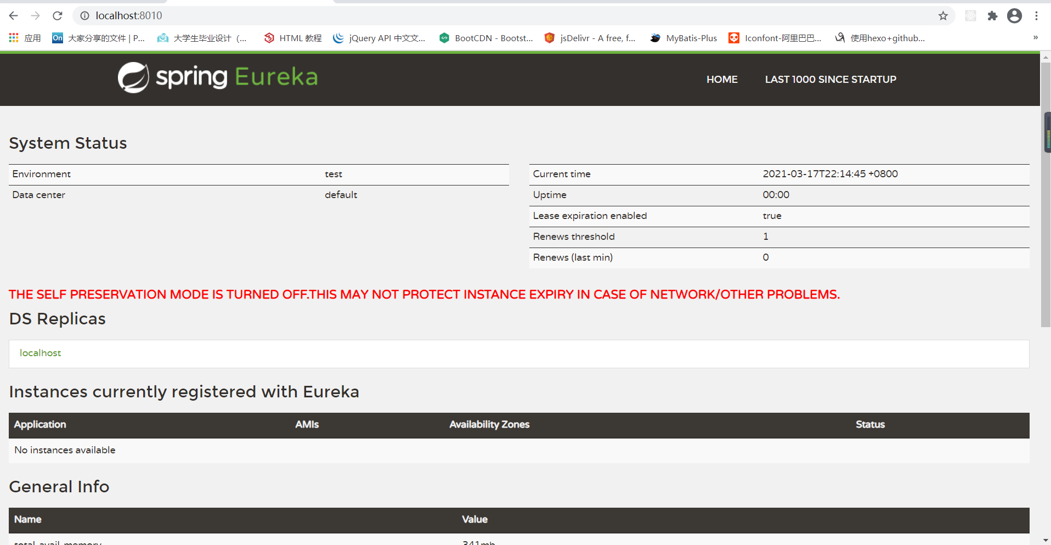Click the Environment value 'test'

[334, 174]
